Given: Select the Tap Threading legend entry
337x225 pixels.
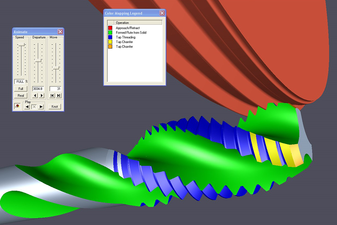Looking at the screenshot, I should (125, 37).
